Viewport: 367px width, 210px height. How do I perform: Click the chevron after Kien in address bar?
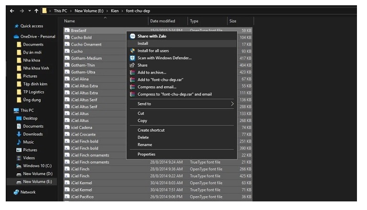tap(122, 10)
